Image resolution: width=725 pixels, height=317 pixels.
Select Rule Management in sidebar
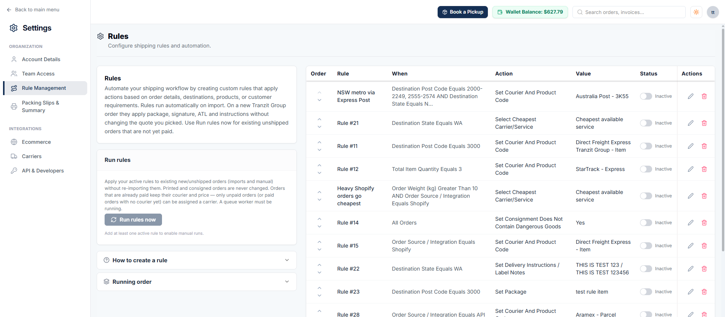pos(45,88)
